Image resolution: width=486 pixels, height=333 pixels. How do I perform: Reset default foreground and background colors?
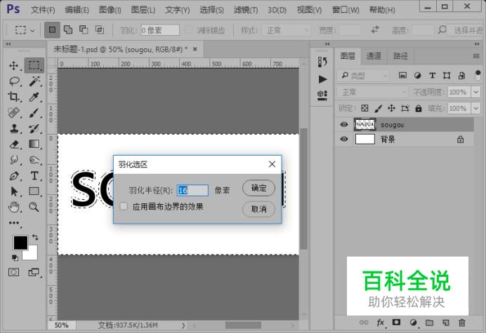tap(15, 257)
